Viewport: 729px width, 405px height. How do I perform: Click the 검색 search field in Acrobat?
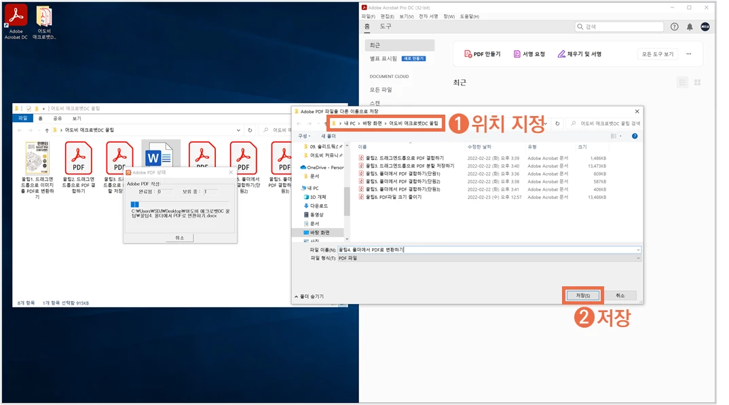tap(619, 27)
